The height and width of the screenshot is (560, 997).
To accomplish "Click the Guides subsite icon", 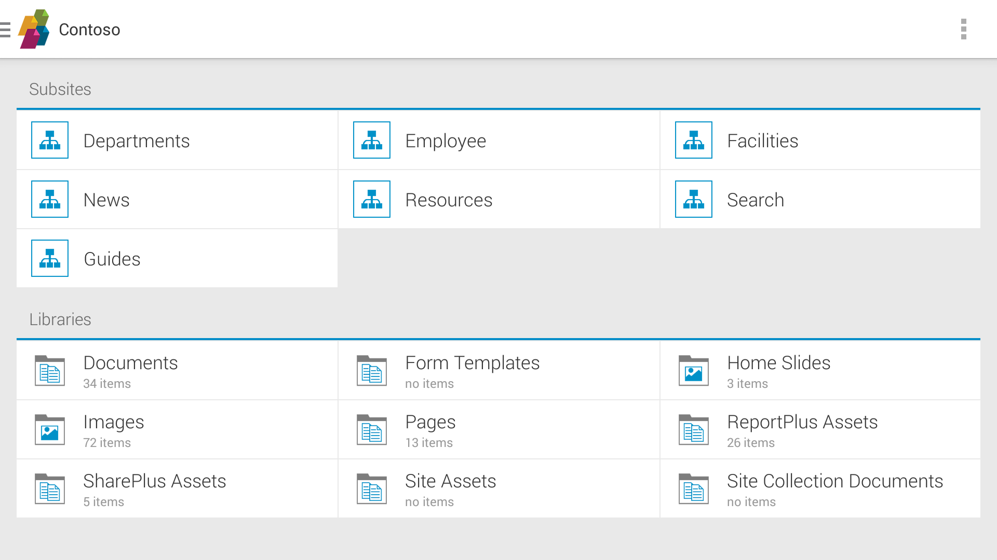I will pyautogui.click(x=50, y=258).
